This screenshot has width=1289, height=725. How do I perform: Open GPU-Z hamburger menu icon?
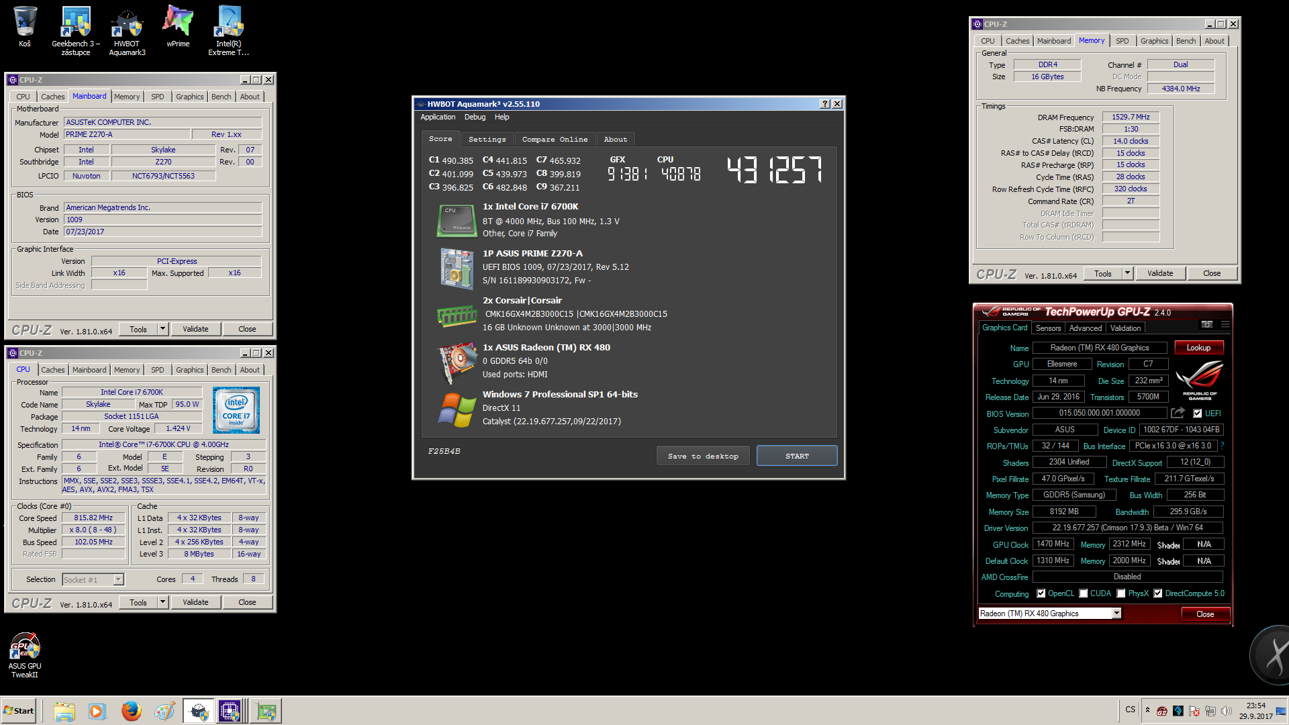[x=1225, y=325]
